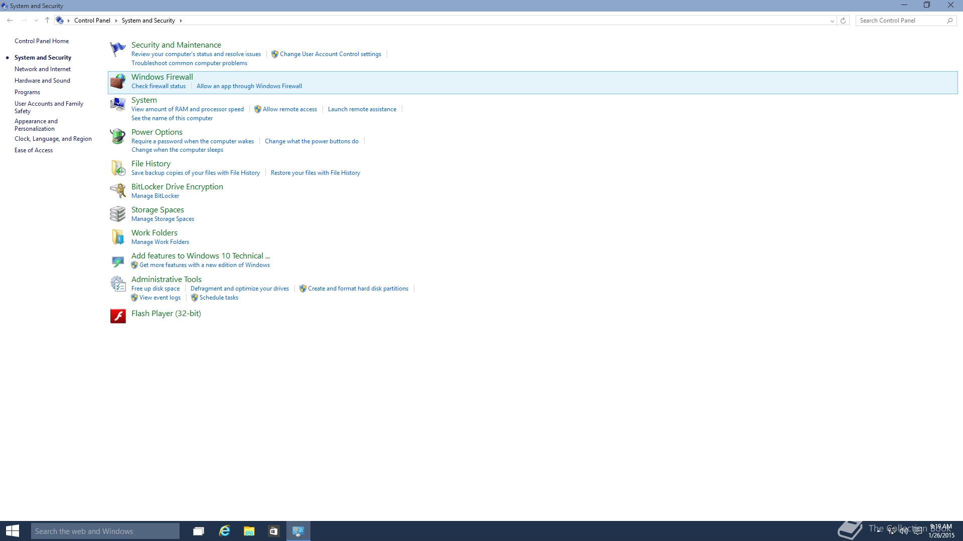This screenshot has height=541, width=963.
Task: Click the search magnifier icon
Action: [x=949, y=21]
